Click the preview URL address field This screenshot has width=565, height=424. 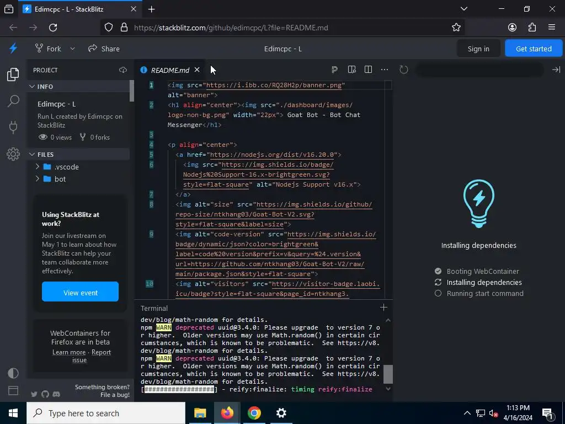(x=479, y=70)
